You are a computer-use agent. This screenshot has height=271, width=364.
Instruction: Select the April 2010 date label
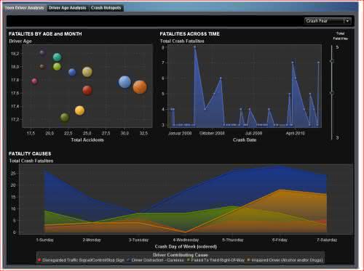click(x=295, y=134)
